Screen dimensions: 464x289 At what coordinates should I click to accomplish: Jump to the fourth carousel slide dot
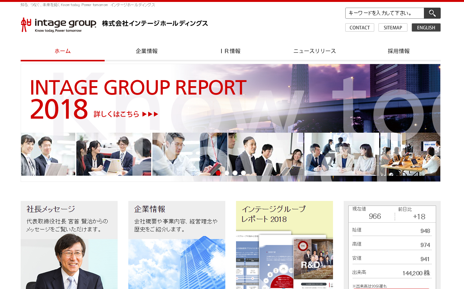(244, 173)
